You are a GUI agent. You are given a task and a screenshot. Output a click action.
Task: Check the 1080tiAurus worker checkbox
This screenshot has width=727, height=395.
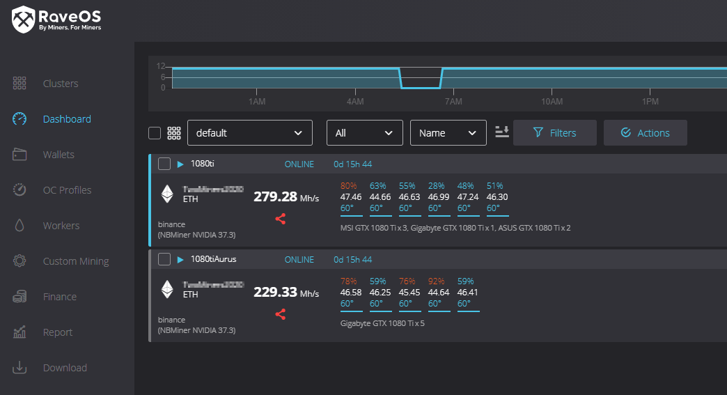coord(164,259)
